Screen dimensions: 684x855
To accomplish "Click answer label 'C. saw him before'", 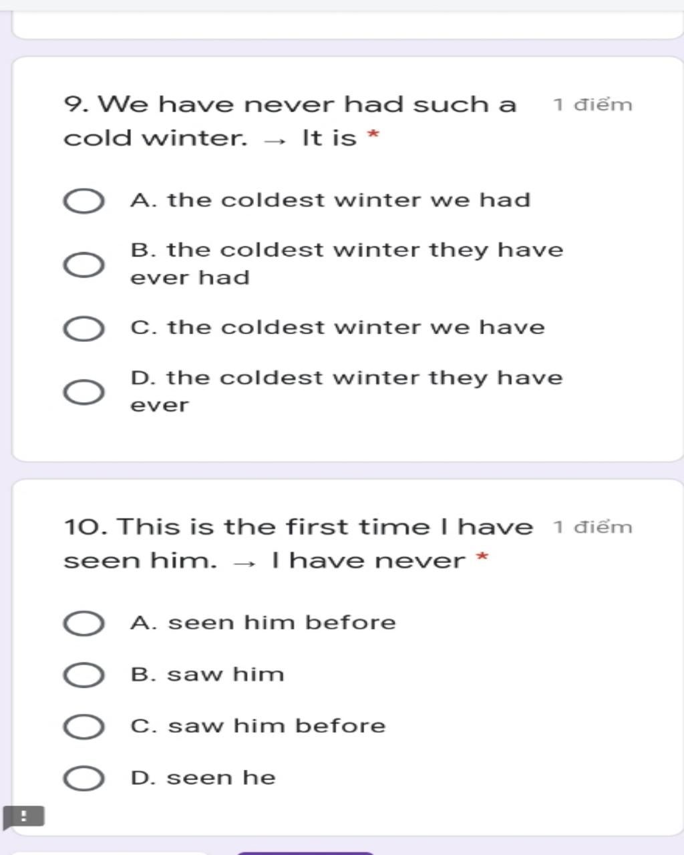I will pos(258,725).
